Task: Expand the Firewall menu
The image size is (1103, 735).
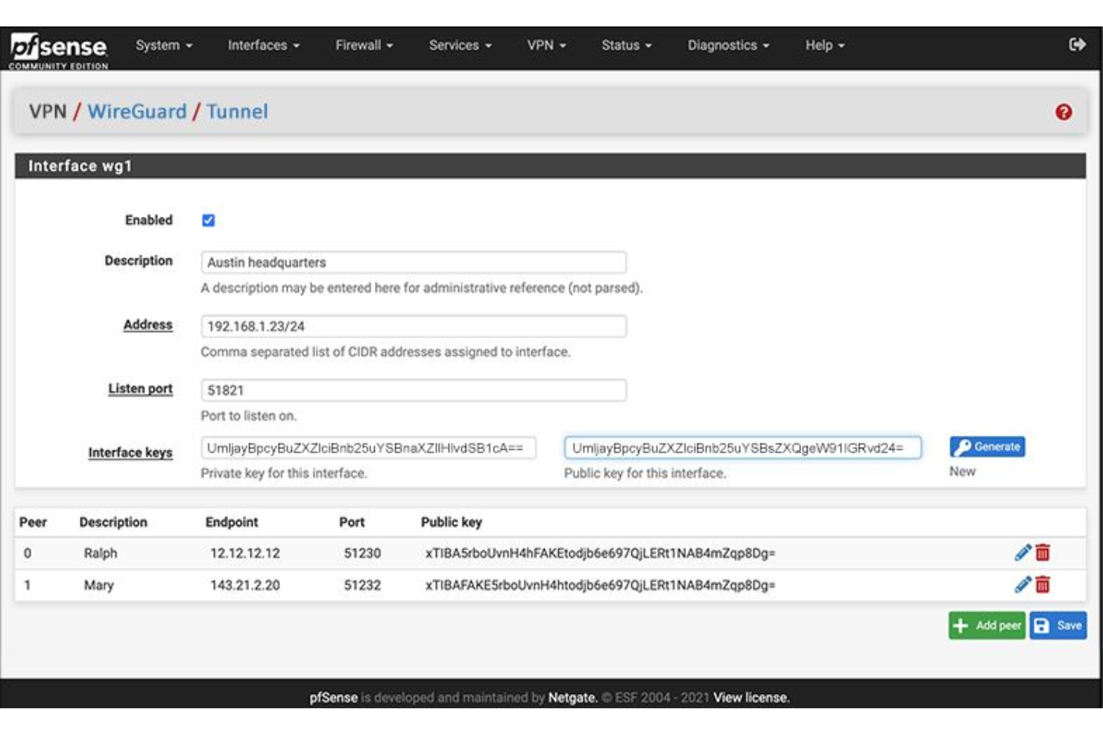Action: pos(364,45)
